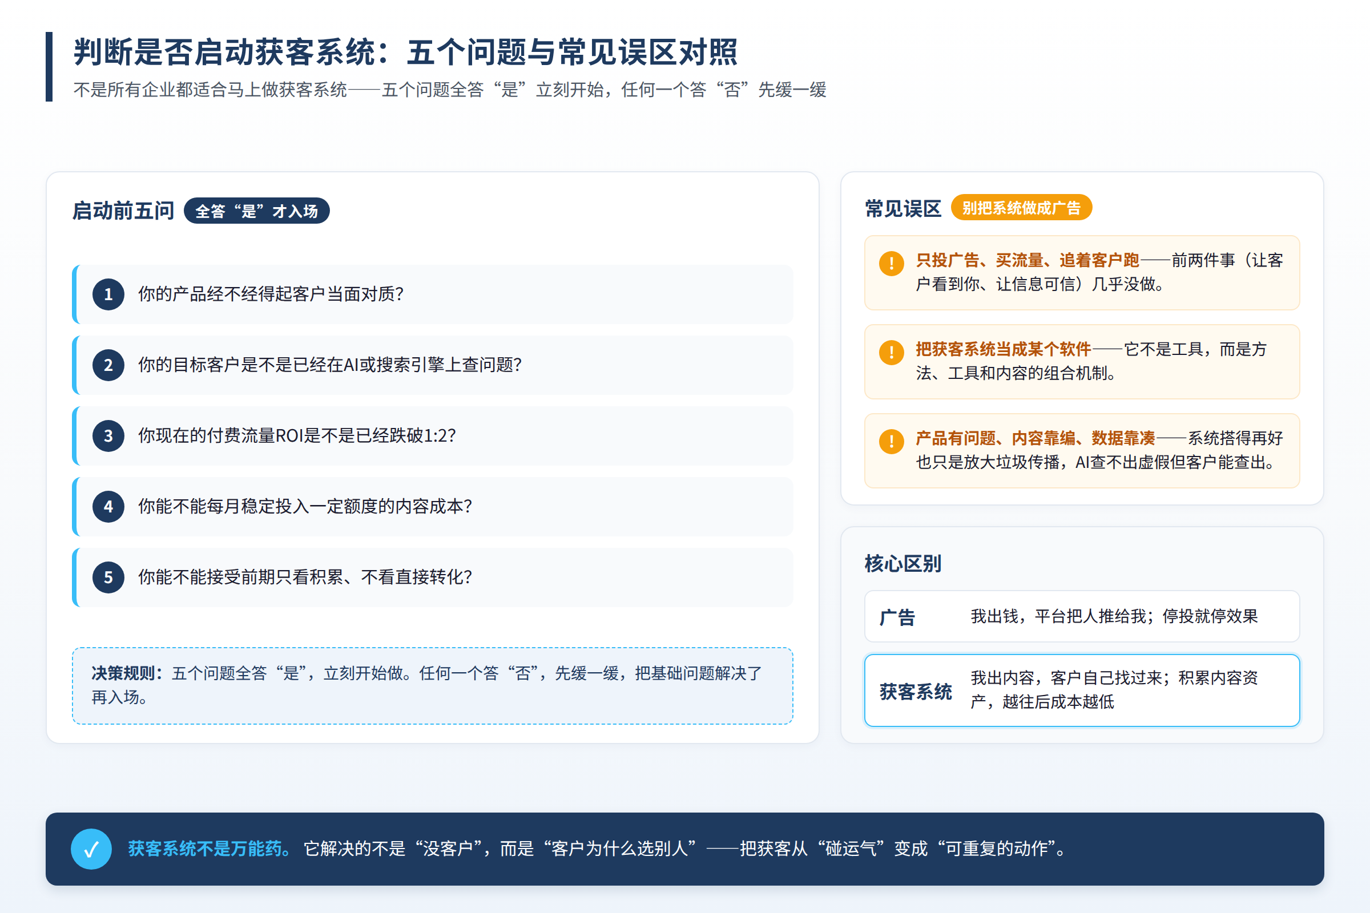Screen dimensions: 1370x913
Task: Select question about 每月稳定投入内容成本
Action: point(433,507)
